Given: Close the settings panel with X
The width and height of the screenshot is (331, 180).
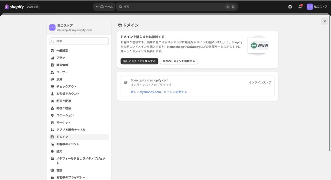Looking at the screenshot, I should point(324,21).
